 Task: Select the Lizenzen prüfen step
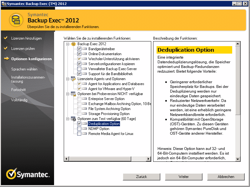23,49
